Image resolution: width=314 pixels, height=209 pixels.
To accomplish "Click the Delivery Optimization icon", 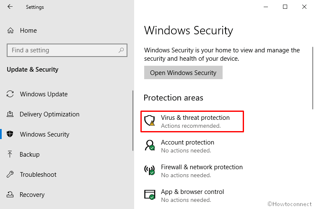I will click(11, 114).
